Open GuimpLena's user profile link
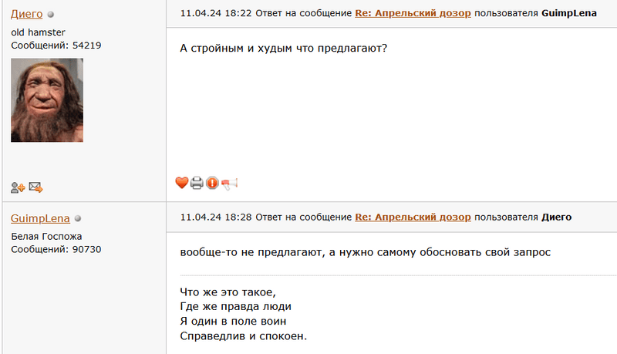This screenshot has height=354, width=617. click(40, 218)
